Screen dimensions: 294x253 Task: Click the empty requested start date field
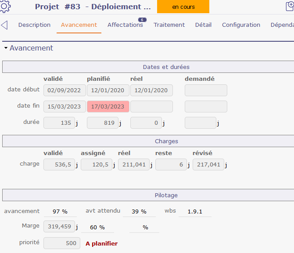pyautogui.click(x=206, y=90)
